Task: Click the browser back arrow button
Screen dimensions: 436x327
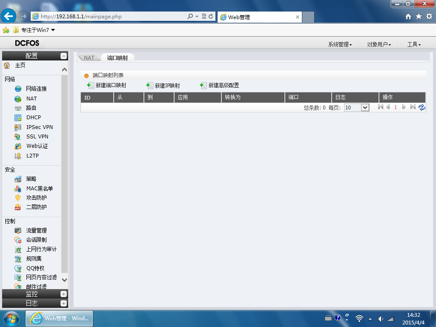Action: 9,16
